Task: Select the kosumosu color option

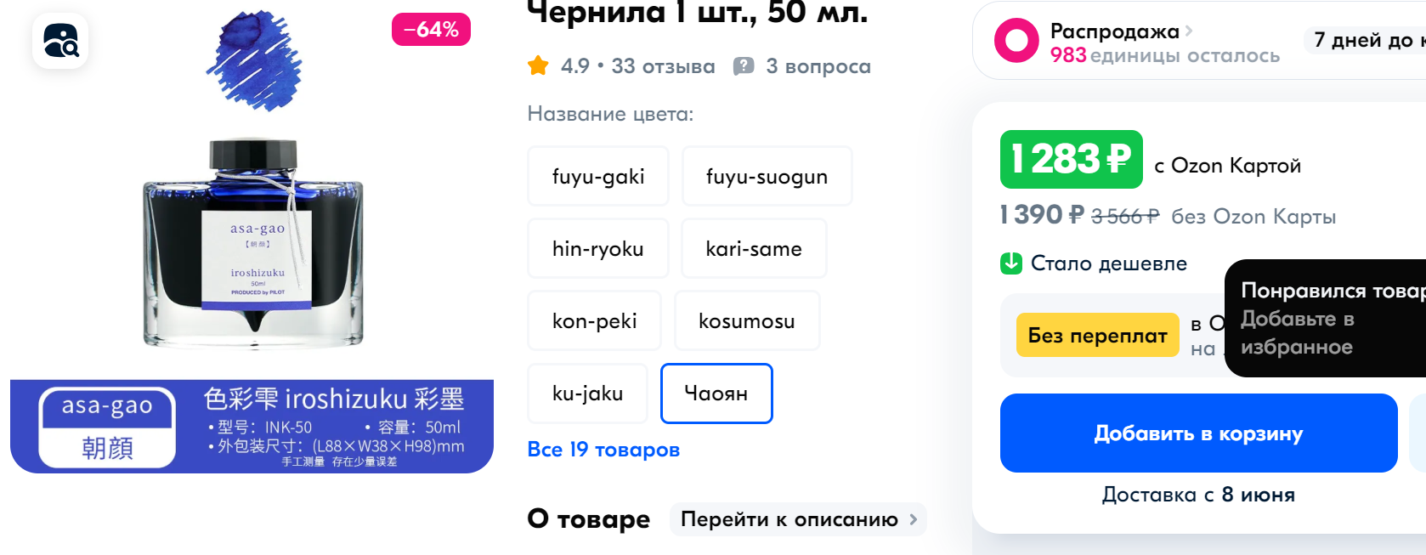Action: coord(746,320)
